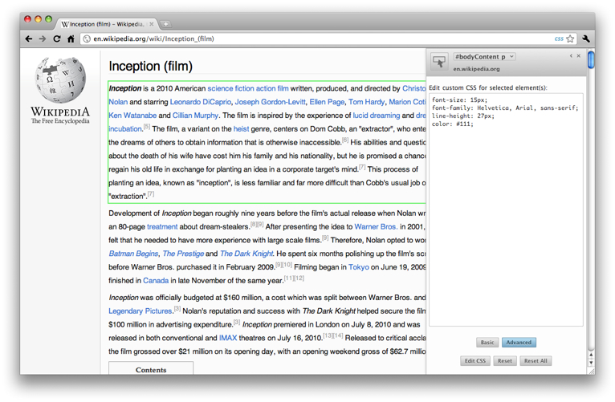Click the en.wikipedia.org label in panel
Viewport: 615px width, 402px height.
[477, 69]
